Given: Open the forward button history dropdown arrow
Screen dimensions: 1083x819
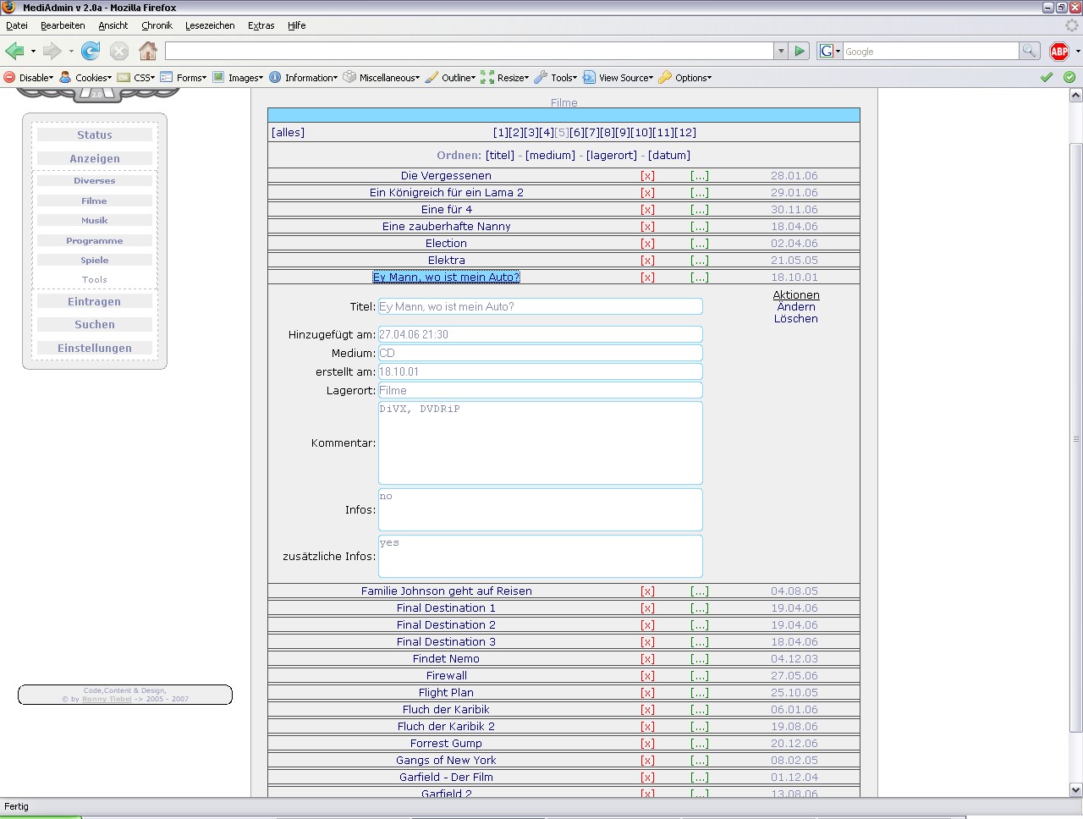Looking at the screenshot, I should [71, 52].
